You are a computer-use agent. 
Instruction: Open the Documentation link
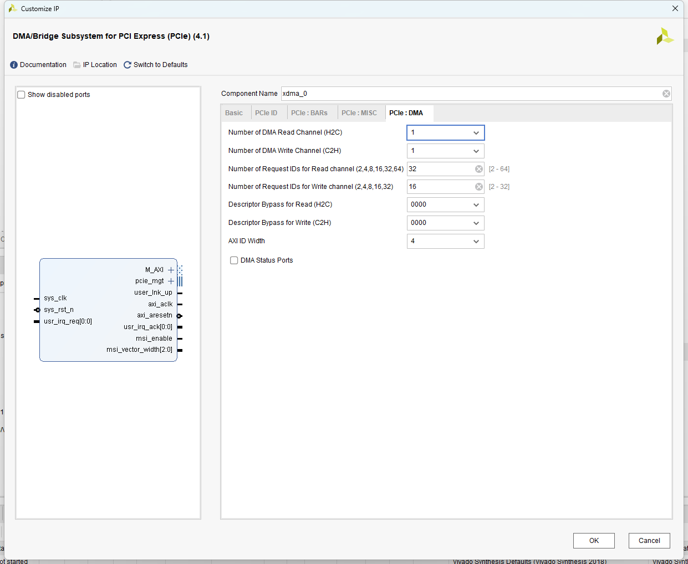(43, 65)
